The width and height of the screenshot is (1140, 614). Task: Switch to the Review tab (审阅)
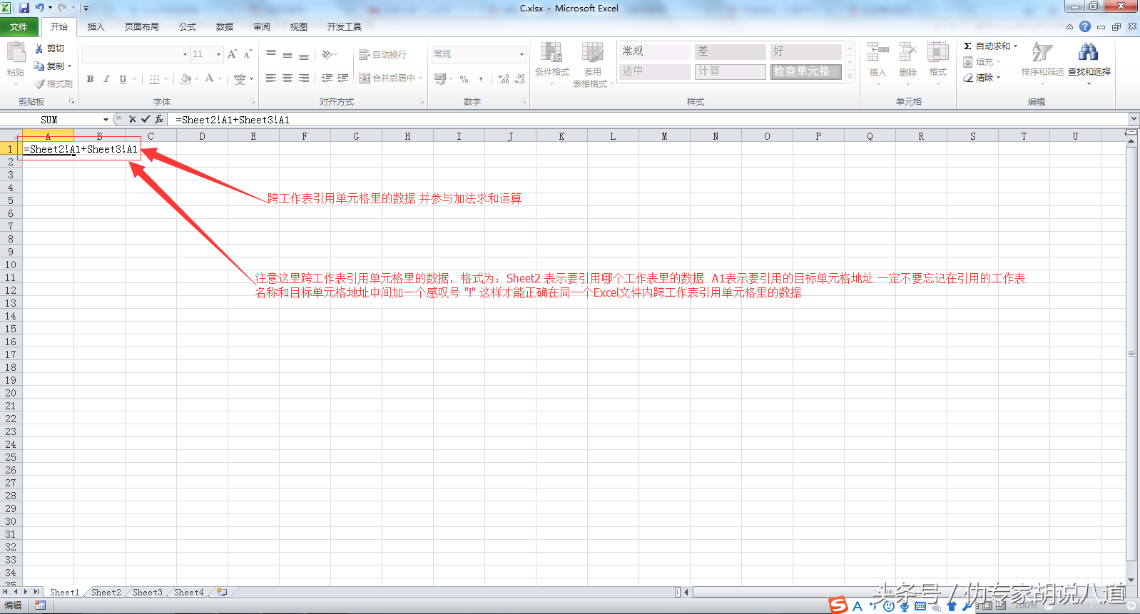[x=262, y=27]
